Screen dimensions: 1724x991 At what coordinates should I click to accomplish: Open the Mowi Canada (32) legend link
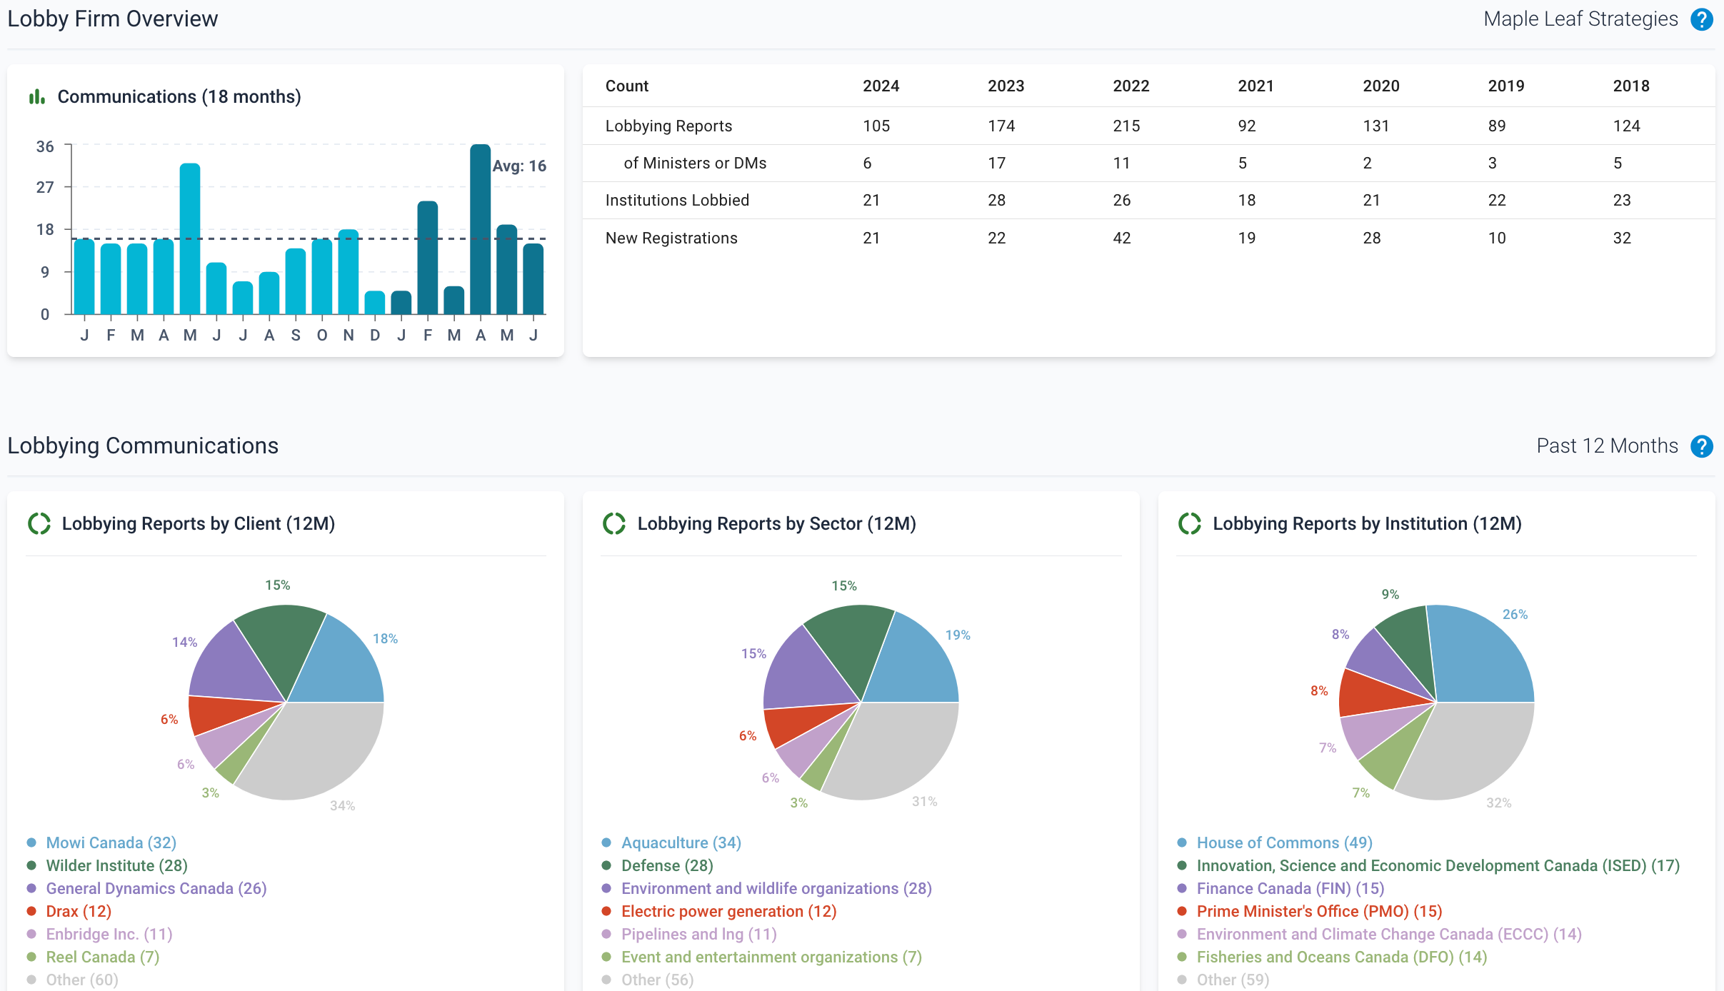111,842
